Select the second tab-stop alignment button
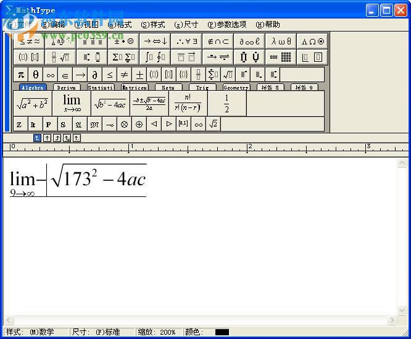This screenshot has height=339, width=411. coord(48,138)
